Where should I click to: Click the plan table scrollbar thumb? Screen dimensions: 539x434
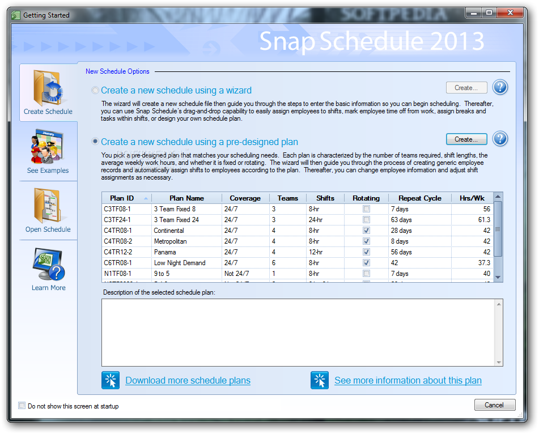pos(498,229)
